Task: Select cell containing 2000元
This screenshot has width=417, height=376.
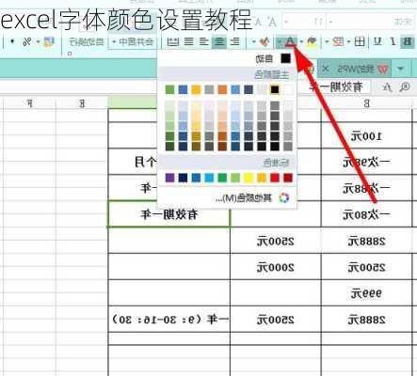Action: click(276, 267)
